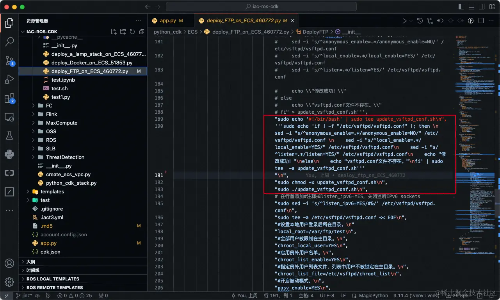Customize layout icon in title bar
500x300 pixels.
491,7
